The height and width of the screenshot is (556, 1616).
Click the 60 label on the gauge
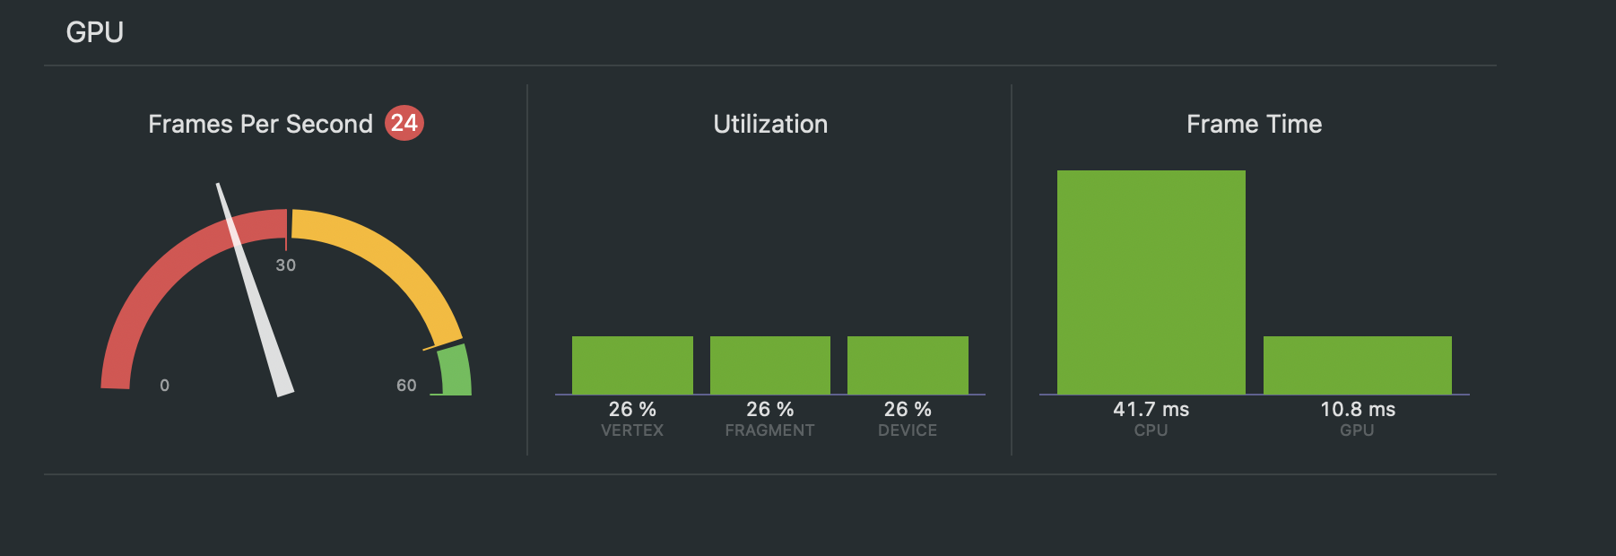pos(406,386)
